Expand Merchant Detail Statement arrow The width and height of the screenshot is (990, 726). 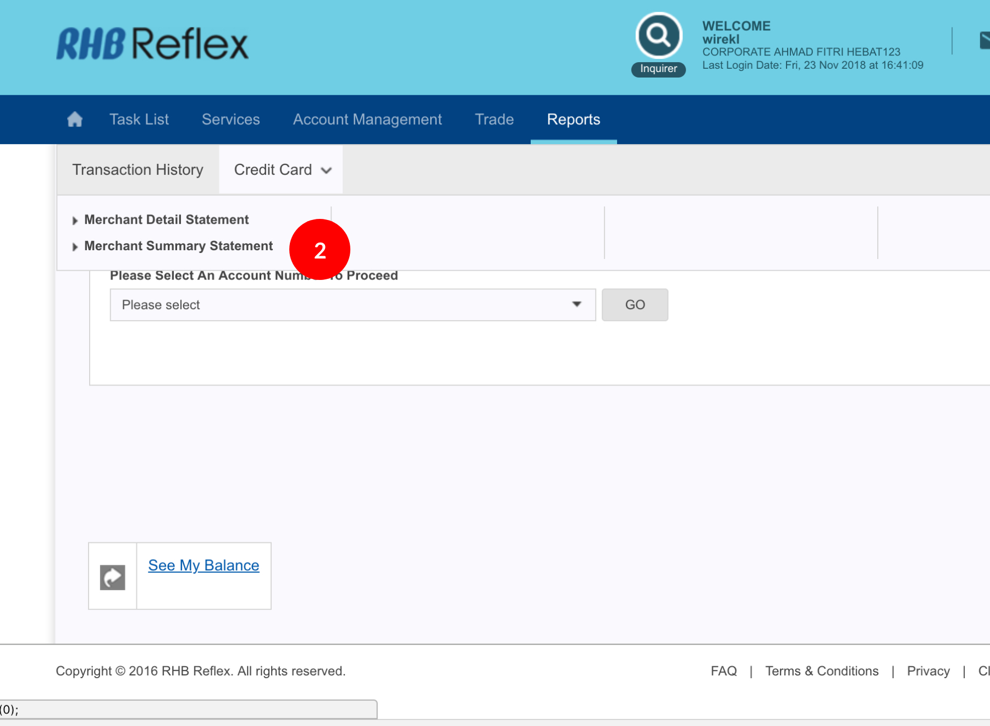75,221
